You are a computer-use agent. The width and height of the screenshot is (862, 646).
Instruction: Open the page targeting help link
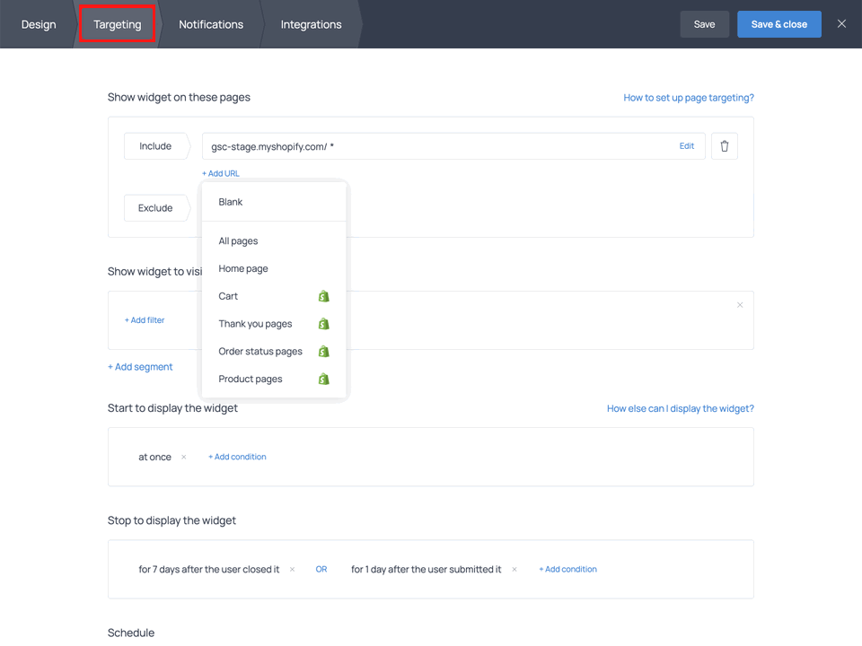(x=688, y=97)
